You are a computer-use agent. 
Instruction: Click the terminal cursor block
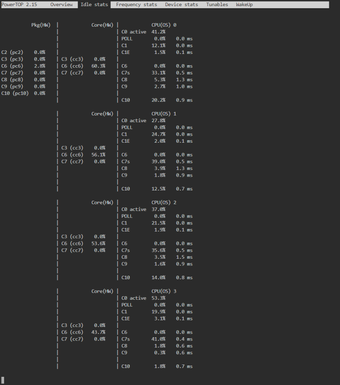coord(3,380)
